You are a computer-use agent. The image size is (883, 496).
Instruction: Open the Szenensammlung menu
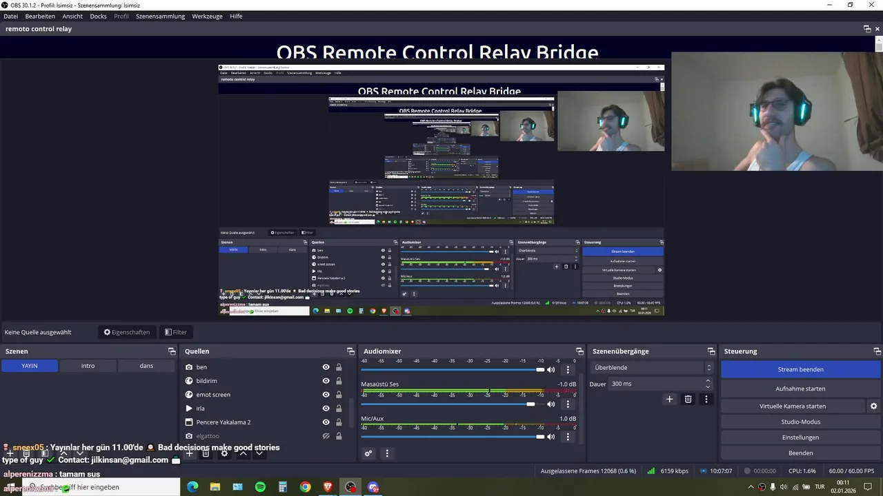tap(160, 16)
